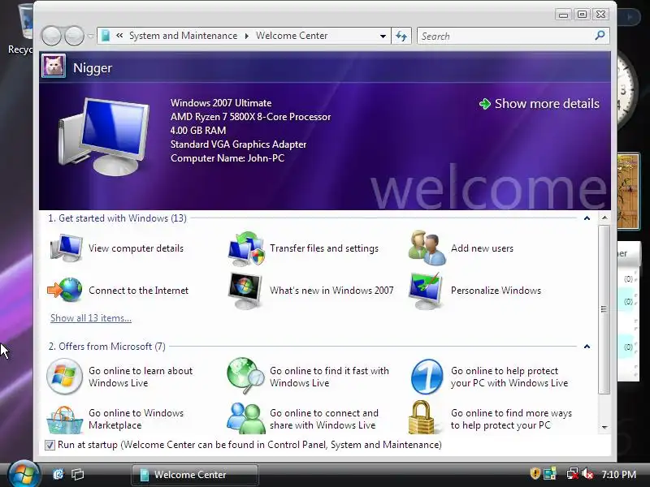Refresh the Welcome Center view
This screenshot has height=487, width=650.
click(401, 36)
